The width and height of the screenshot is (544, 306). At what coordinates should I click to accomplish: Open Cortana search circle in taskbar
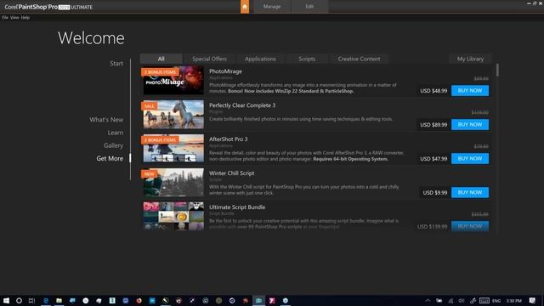click(19, 301)
